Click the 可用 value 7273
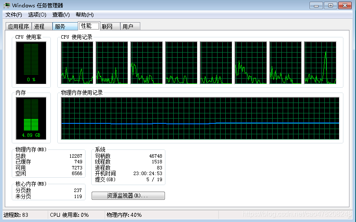Screen dimensions: 356x222 [77, 168]
